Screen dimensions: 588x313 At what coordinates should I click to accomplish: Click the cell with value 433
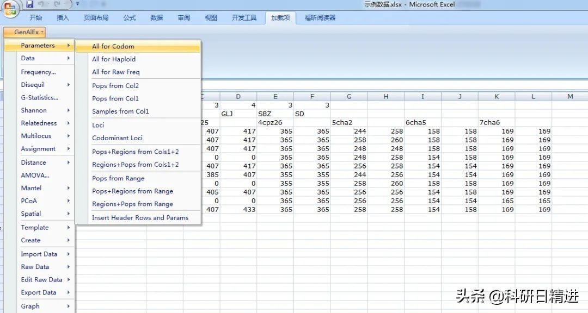tap(238, 209)
